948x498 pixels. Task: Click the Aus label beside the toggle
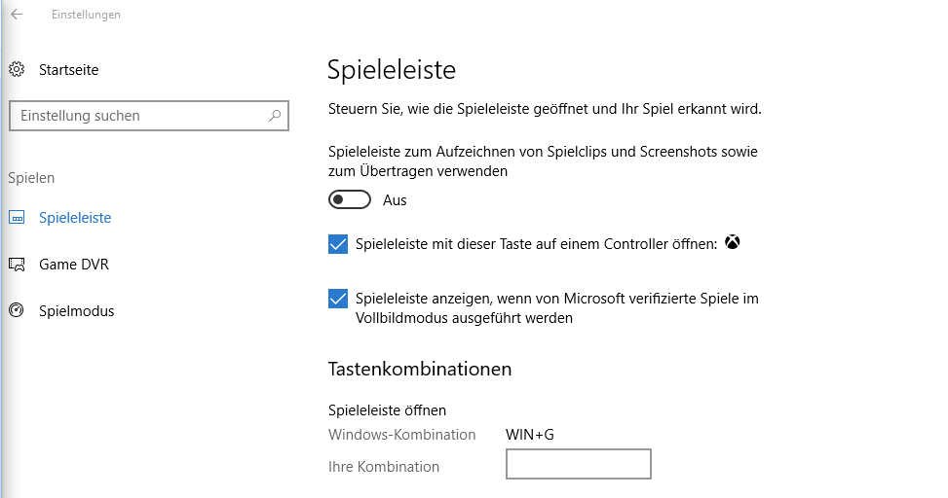click(395, 200)
